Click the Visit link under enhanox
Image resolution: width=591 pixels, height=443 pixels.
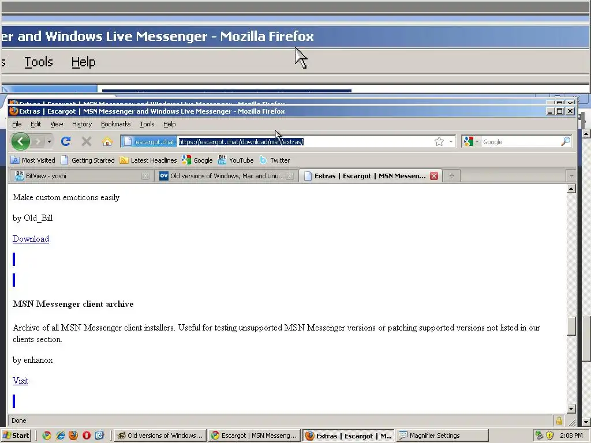pos(20,381)
